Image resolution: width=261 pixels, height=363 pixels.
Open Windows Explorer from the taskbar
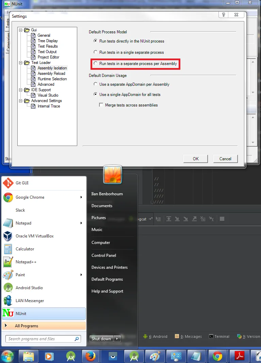tap(29, 357)
